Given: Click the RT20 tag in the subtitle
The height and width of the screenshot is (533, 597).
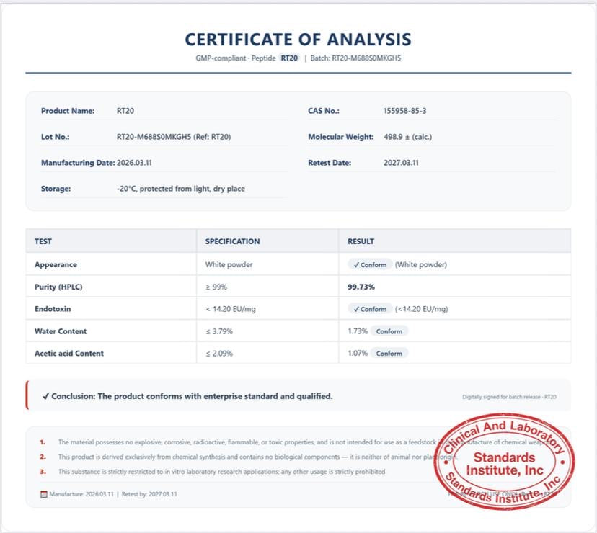Looking at the screenshot, I should pyautogui.click(x=289, y=58).
